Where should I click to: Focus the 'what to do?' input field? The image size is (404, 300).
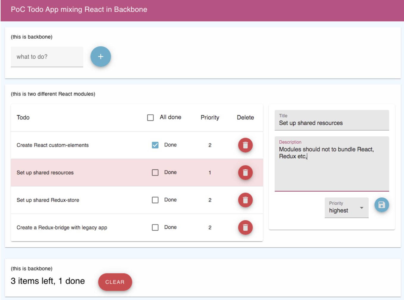47,57
